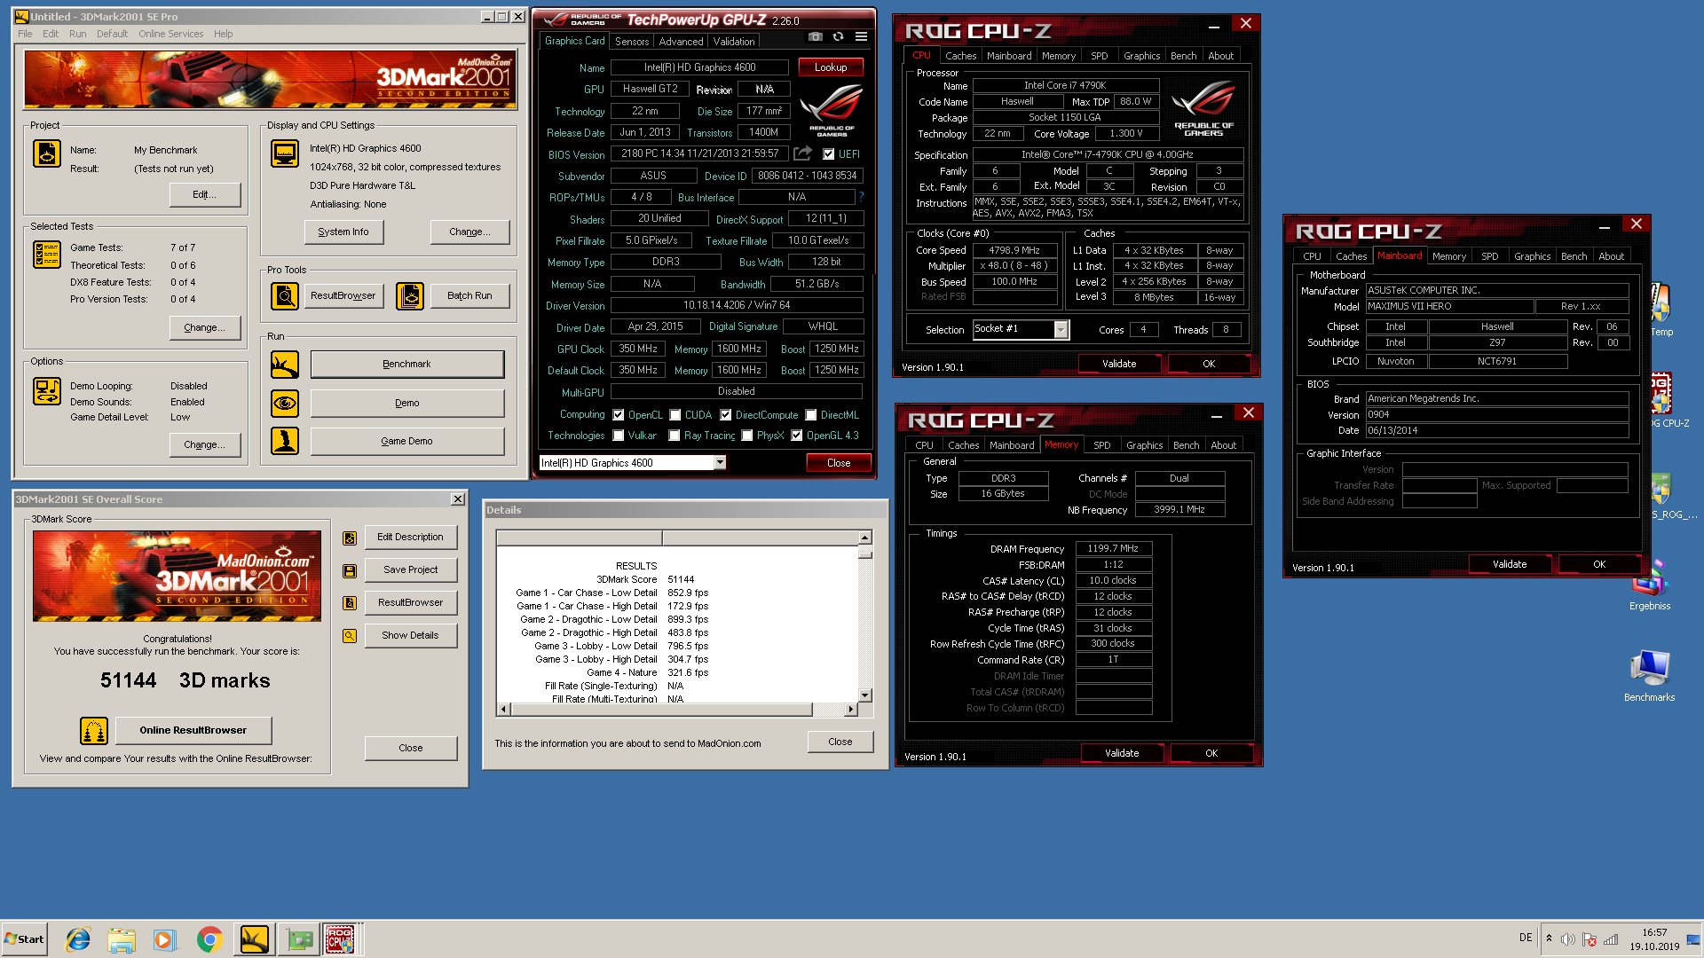Click Start button on taskbar
The image size is (1704, 958).
click(x=24, y=939)
